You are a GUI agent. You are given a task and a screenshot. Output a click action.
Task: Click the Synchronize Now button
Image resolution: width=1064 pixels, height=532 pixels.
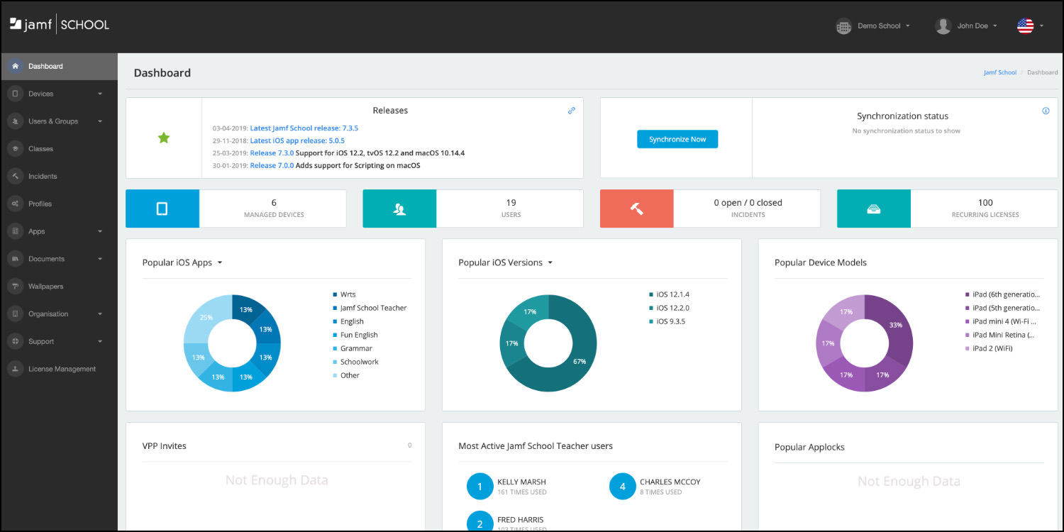click(677, 139)
